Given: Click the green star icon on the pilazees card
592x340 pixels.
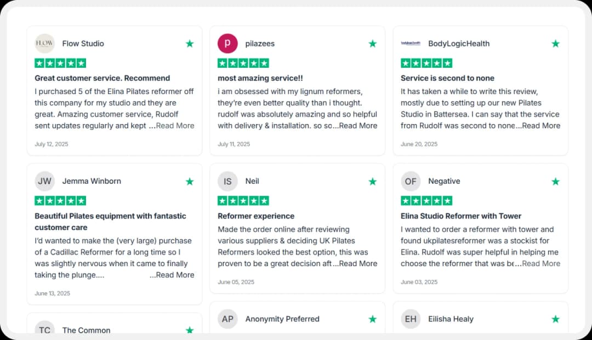Looking at the screenshot, I should click(373, 43).
